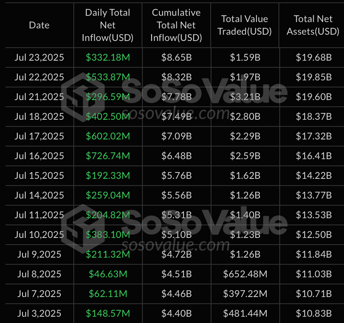Select the Jul 3,2025 date cell
The width and height of the screenshot is (344, 323).
tap(39, 314)
